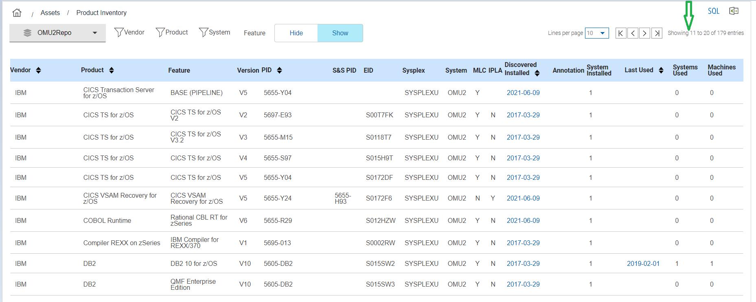Sort table by Vendor column
Image resolution: width=756 pixels, height=302 pixels.
[x=38, y=70]
